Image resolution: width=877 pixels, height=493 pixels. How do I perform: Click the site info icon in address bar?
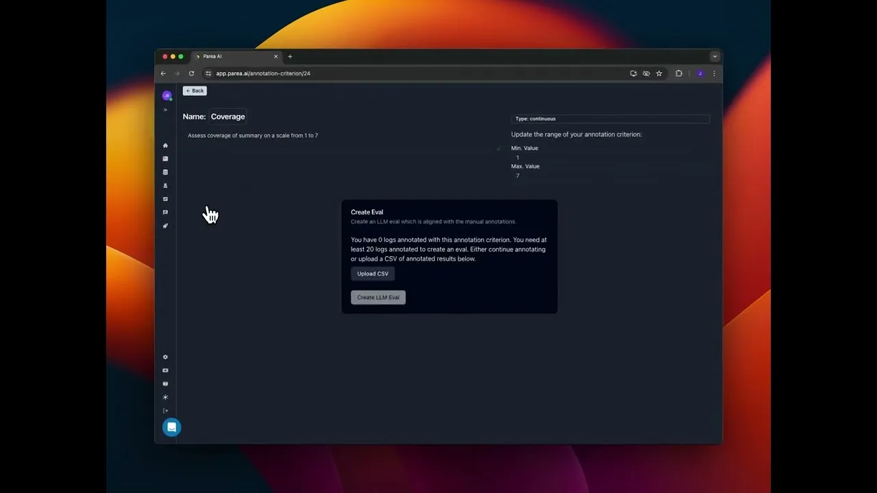coord(208,73)
